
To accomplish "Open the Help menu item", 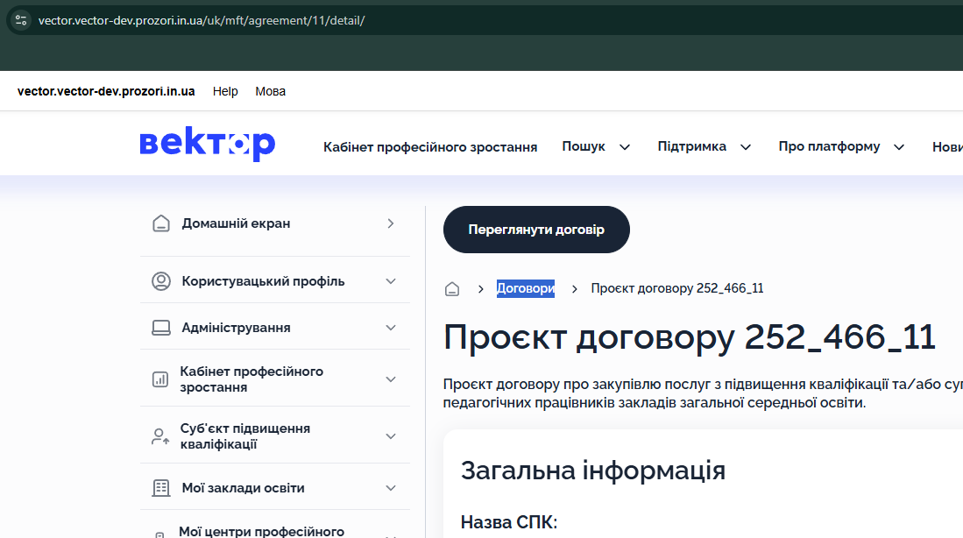I will pyautogui.click(x=225, y=91).
